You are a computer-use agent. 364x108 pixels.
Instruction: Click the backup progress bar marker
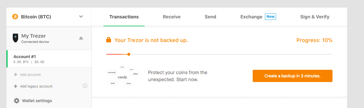[x=129, y=54]
